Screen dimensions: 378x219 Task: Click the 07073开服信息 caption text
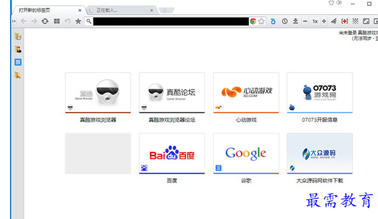point(320,120)
